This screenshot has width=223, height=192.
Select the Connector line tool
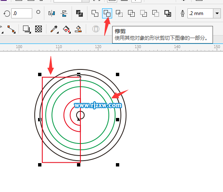pos(11,29)
